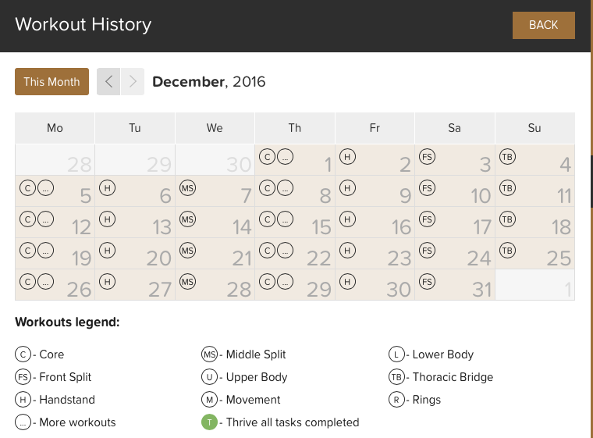Click the More workouts legend icon
Screen dimensions: 593x438
point(23,422)
